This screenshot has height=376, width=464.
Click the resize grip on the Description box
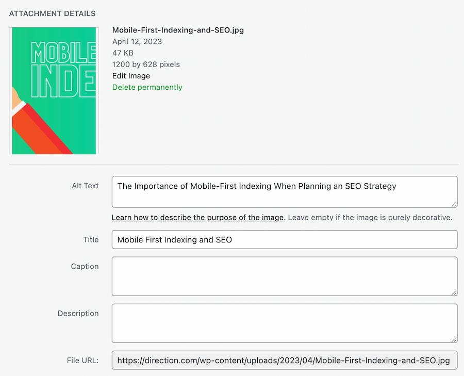click(x=454, y=340)
